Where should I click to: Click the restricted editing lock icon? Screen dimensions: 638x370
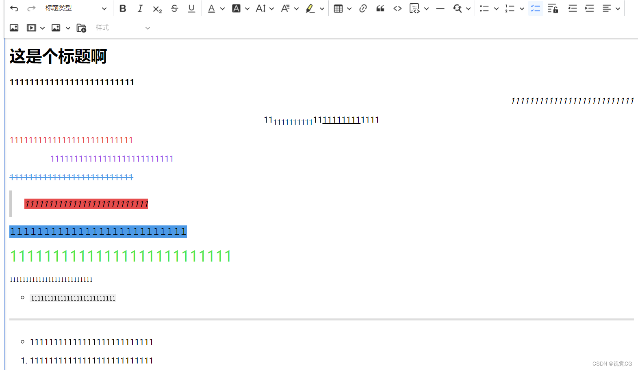tap(553, 9)
